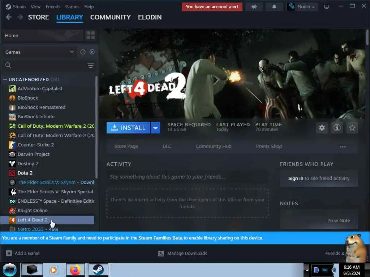Viewport: 370px width, 277px height.
Task: Click the back navigation arrow
Action: [9, 17]
